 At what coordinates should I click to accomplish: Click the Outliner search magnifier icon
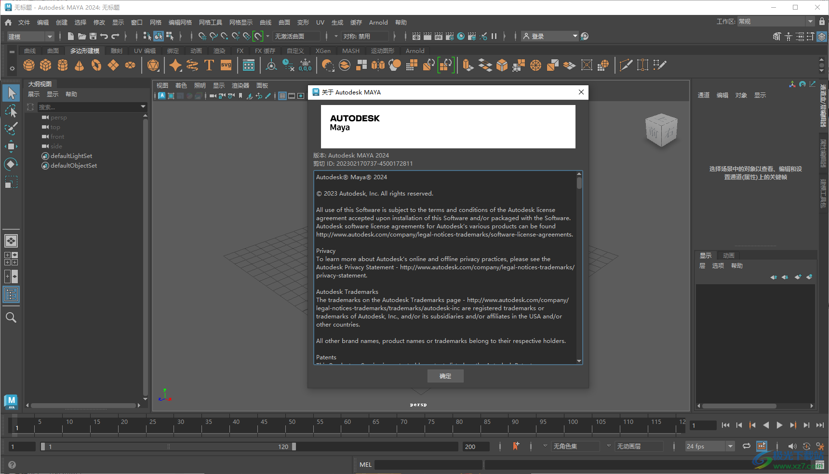tap(11, 317)
